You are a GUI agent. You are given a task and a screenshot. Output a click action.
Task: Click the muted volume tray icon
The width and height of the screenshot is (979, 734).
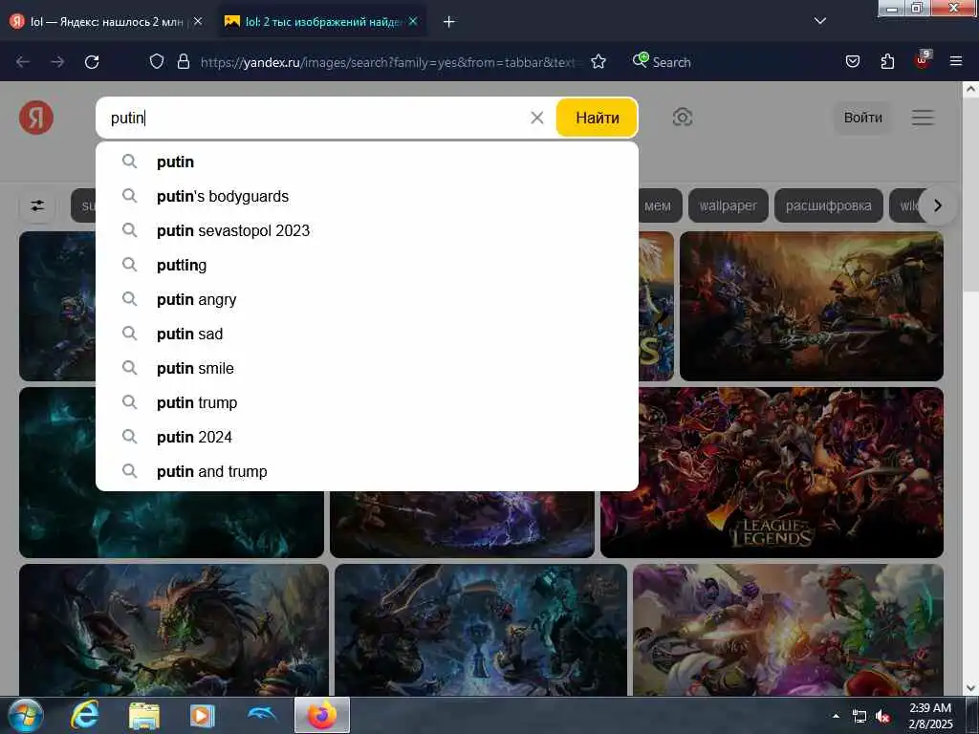pyautogui.click(x=882, y=717)
